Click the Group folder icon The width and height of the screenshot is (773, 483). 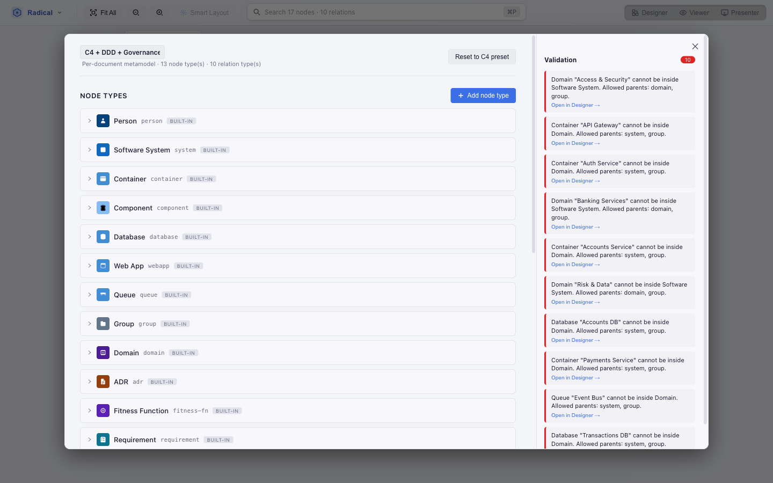pos(103,324)
